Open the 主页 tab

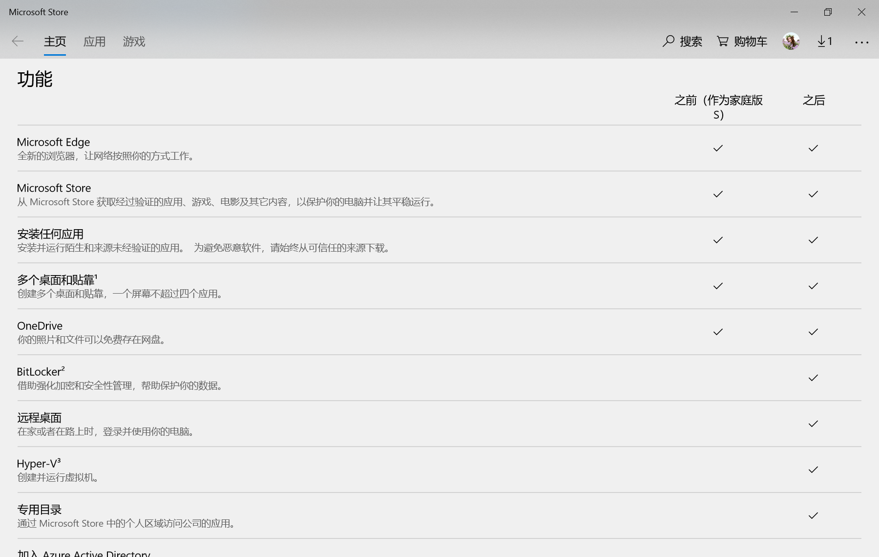55,42
